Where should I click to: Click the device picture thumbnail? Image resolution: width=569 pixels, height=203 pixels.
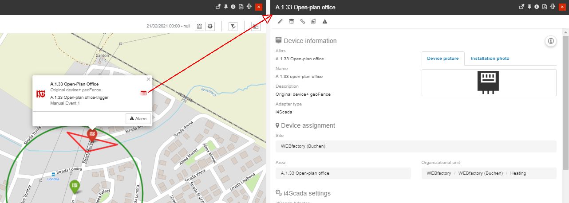pos(488,82)
